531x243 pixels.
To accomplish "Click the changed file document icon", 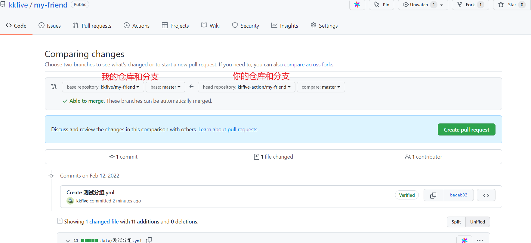I will coord(60,221).
